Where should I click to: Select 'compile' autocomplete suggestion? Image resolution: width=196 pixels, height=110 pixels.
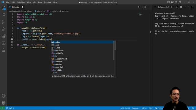pos(82,62)
